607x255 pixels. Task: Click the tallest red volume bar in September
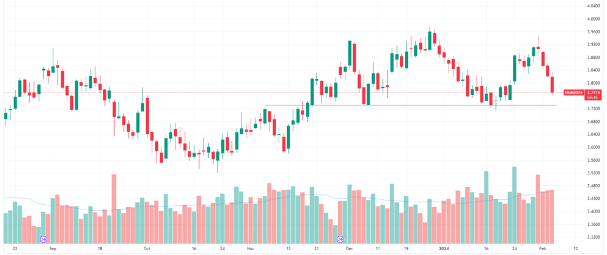(114, 208)
